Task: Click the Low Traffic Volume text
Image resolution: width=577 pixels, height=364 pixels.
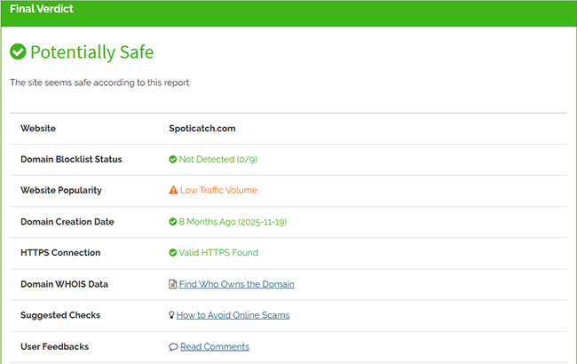Action: click(218, 190)
